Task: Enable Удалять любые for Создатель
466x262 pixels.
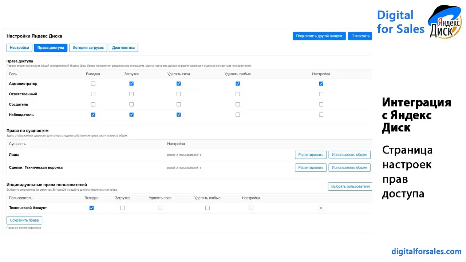Action: pyautogui.click(x=238, y=104)
